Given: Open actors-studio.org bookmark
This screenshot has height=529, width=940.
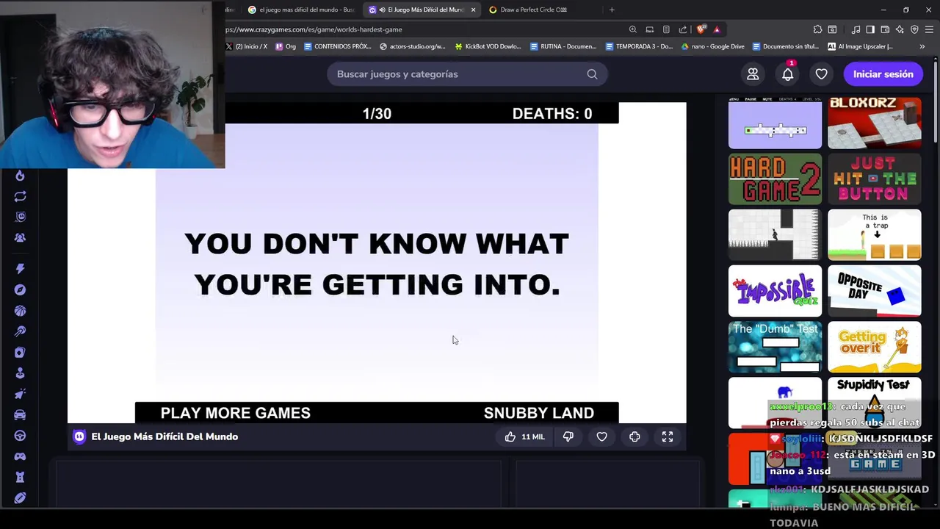Looking at the screenshot, I should point(413,46).
